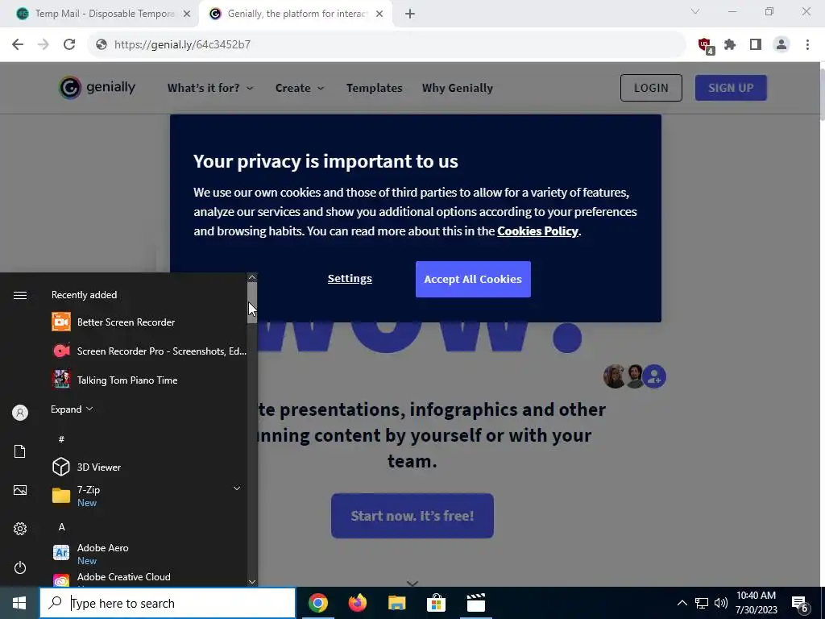Toggle the Chrome side panel icon
This screenshot has width=825, height=619.
[756, 45]
